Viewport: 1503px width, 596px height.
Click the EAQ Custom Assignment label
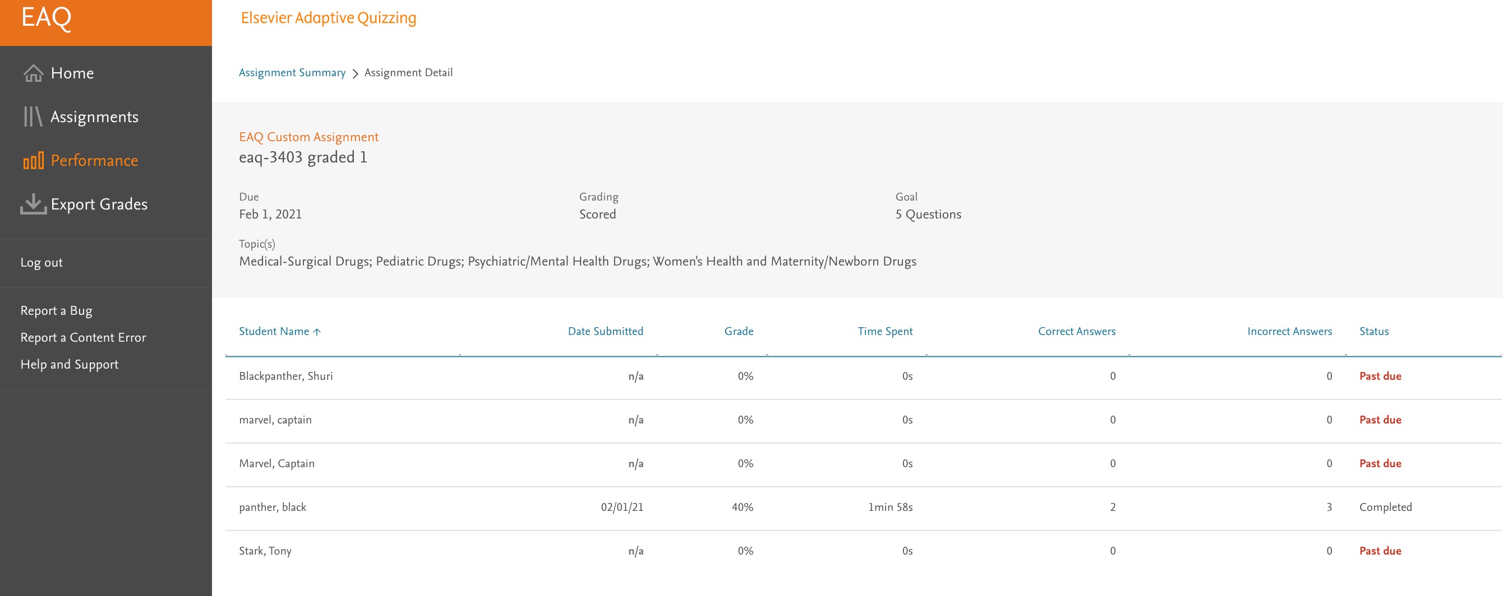point(308,136)
